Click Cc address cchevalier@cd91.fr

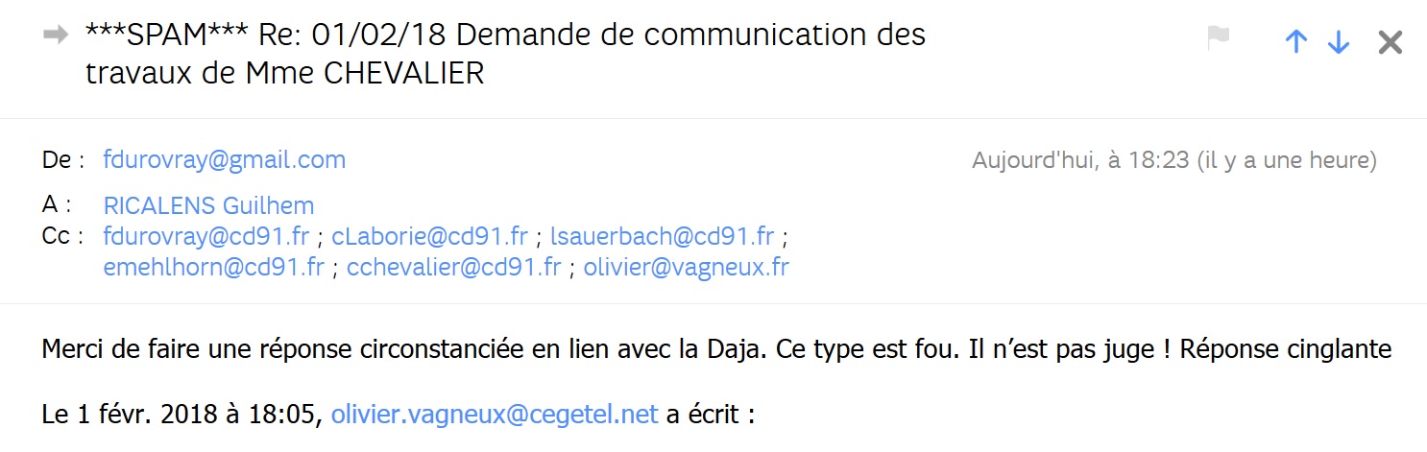click(x=453, y=267)
